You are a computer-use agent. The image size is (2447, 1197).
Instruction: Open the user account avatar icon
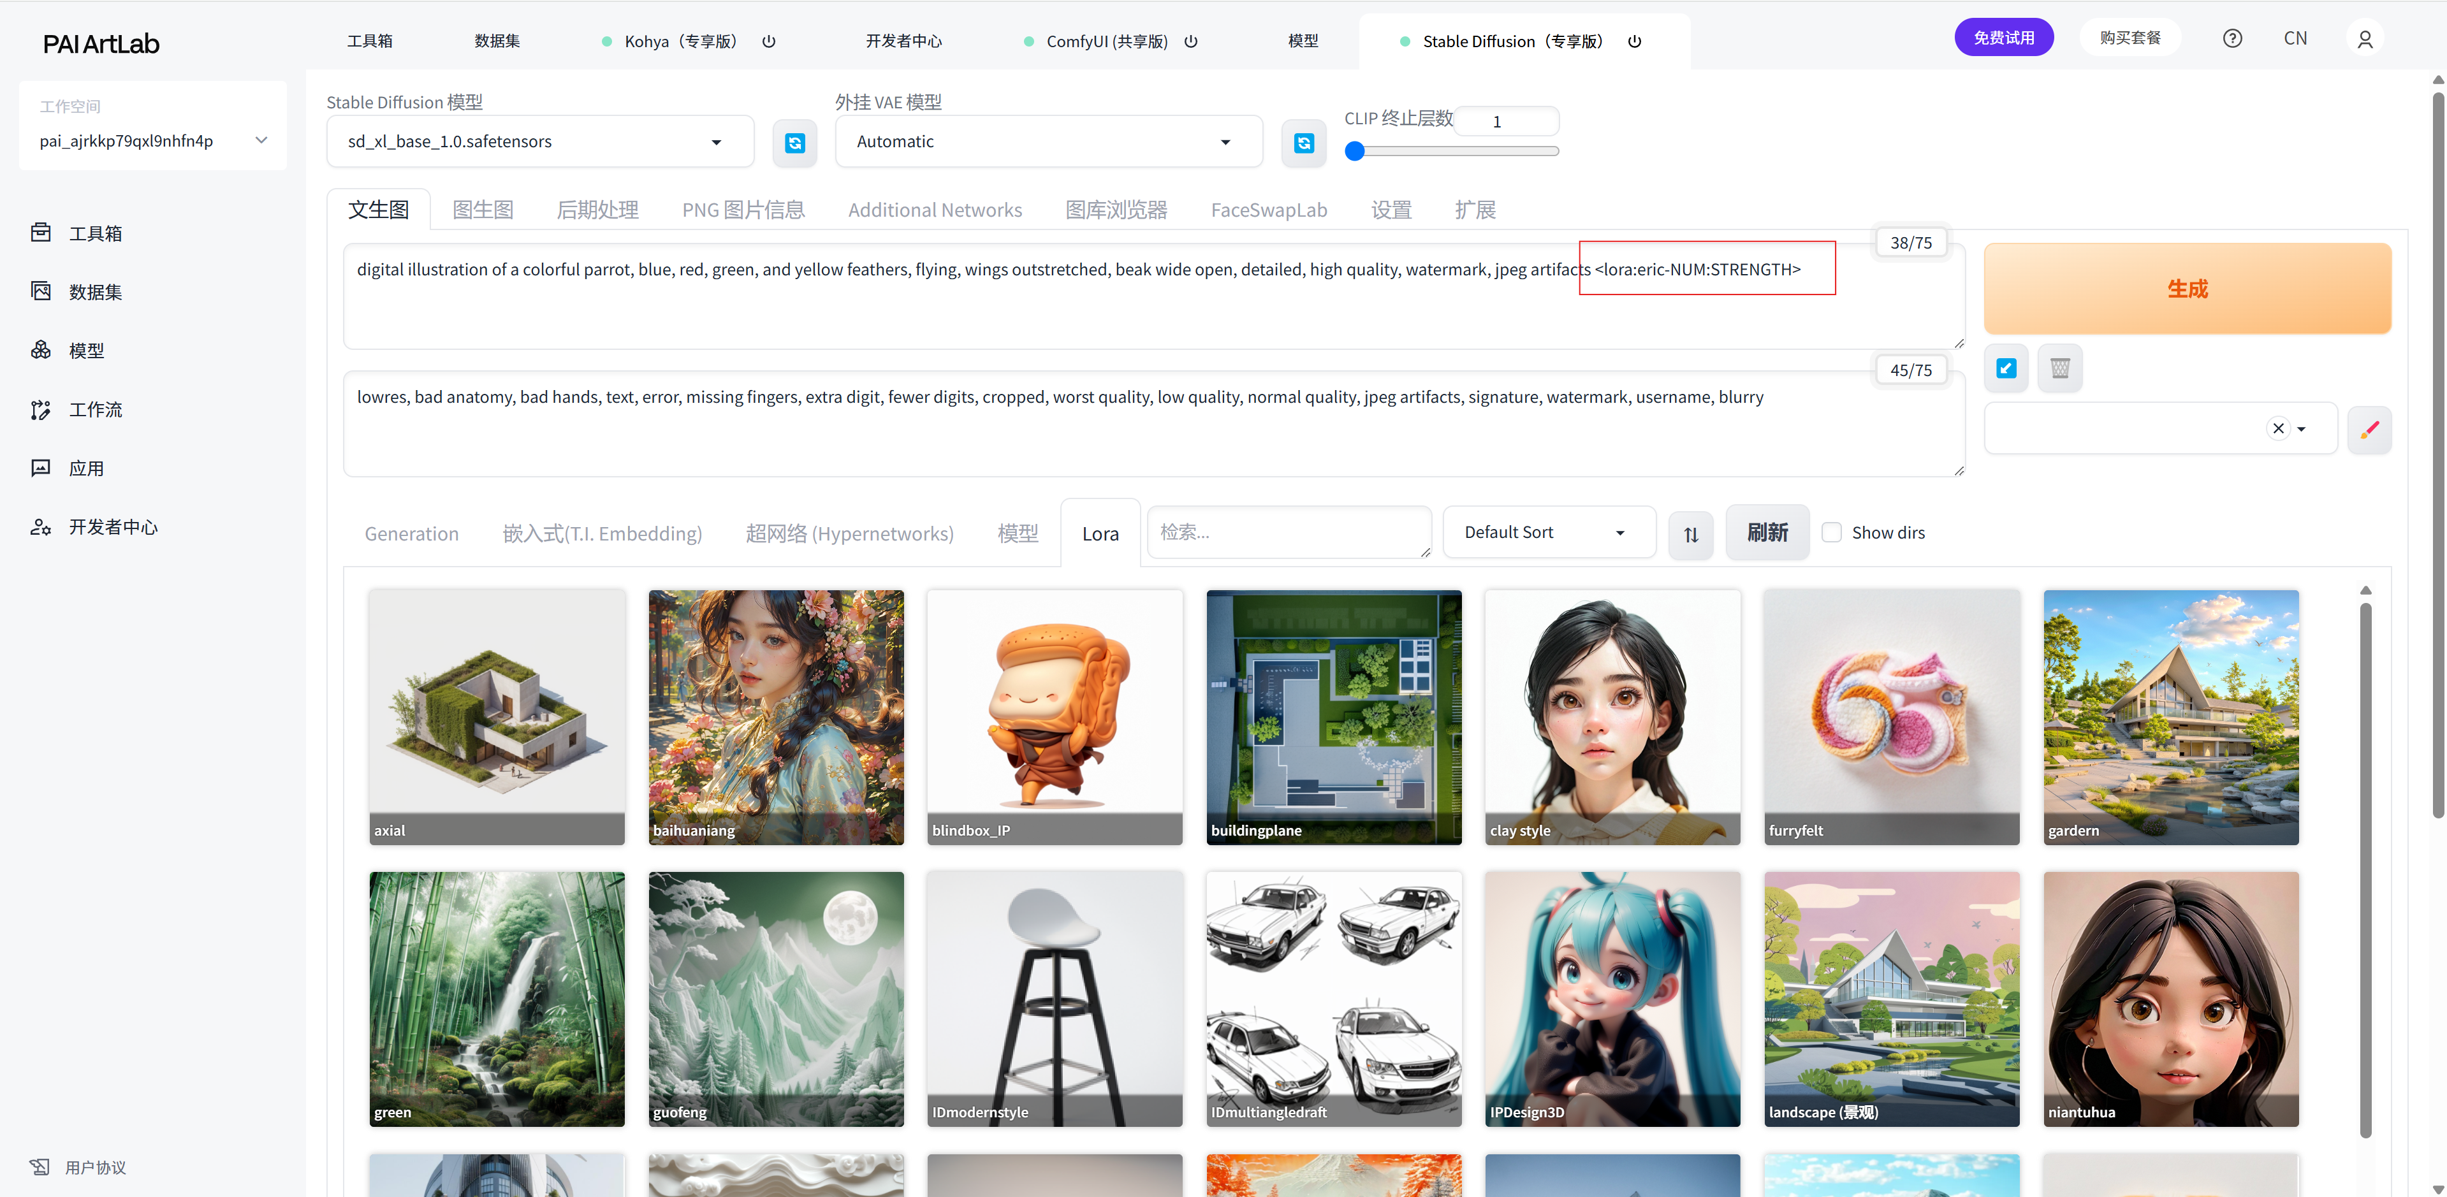point(2364,39)
